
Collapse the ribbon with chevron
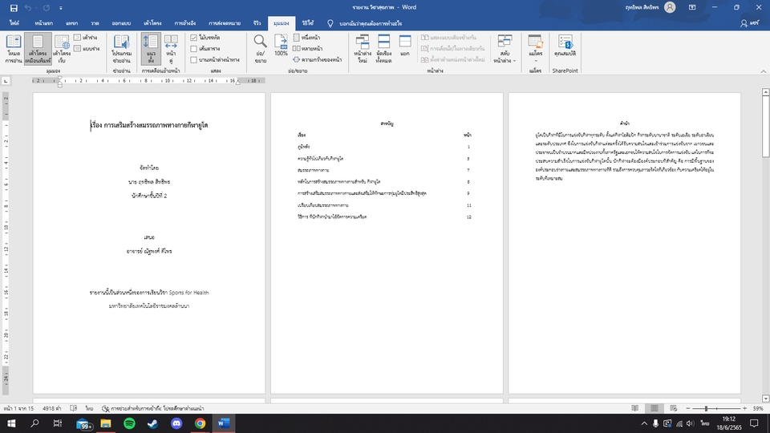point(763,71)
